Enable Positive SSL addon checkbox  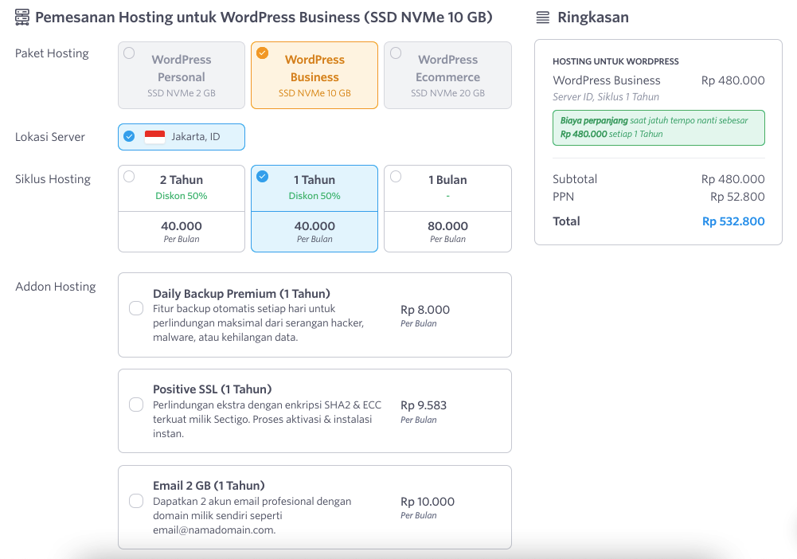(x=136, y=405)
